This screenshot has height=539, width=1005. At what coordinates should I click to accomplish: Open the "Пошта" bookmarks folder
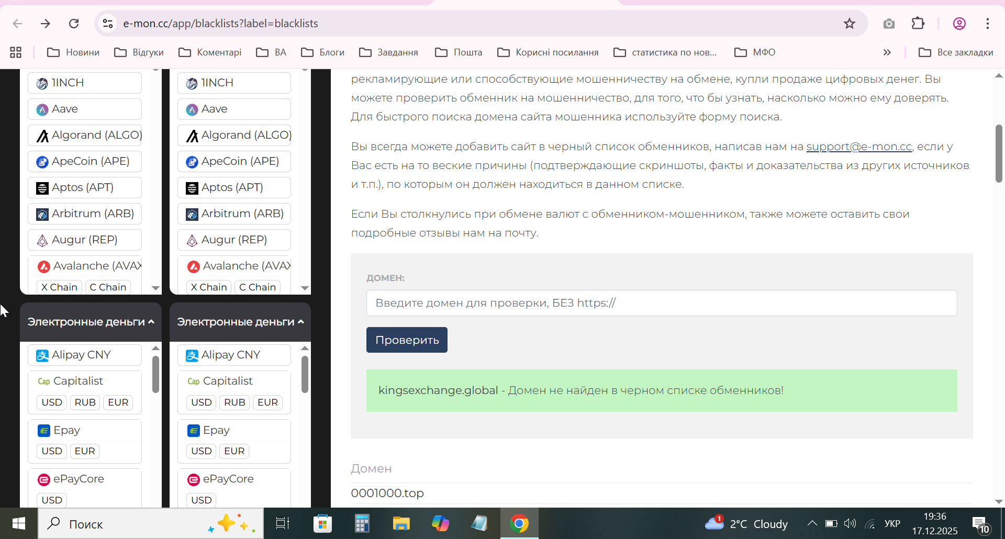click(x=459, y=52)
